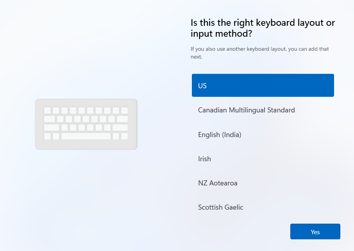Click the "If you also use another keyboard layout" note
Viewport: 354px width, 251px height.
click(x=259, y=53)
